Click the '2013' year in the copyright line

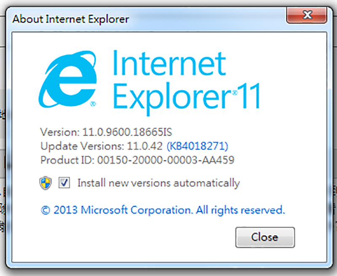tap(65, 210)
